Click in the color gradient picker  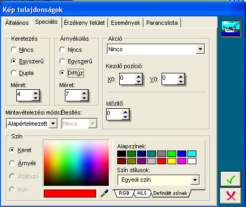pos(76,163)
